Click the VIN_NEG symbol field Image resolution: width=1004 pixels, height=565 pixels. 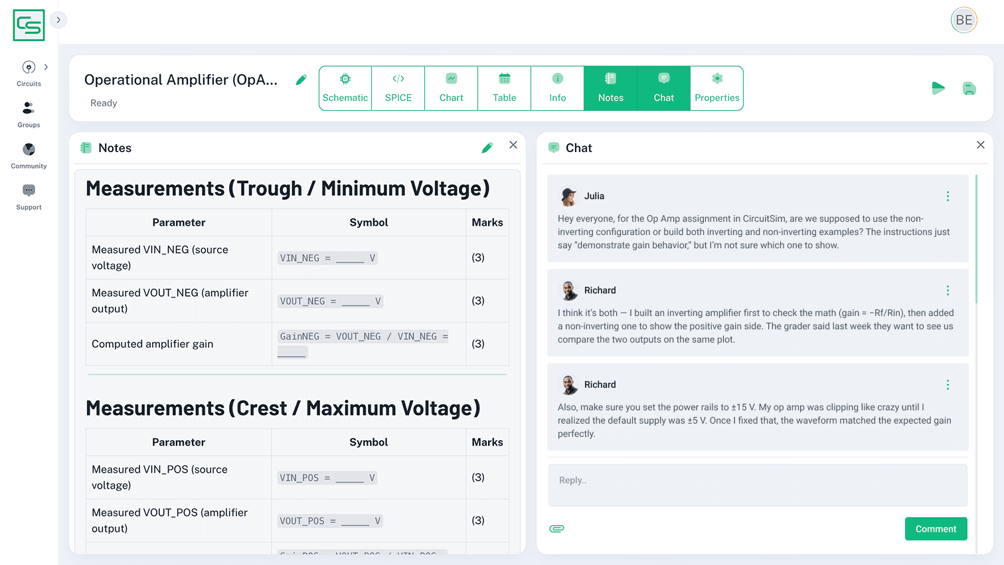coord(327,258)
